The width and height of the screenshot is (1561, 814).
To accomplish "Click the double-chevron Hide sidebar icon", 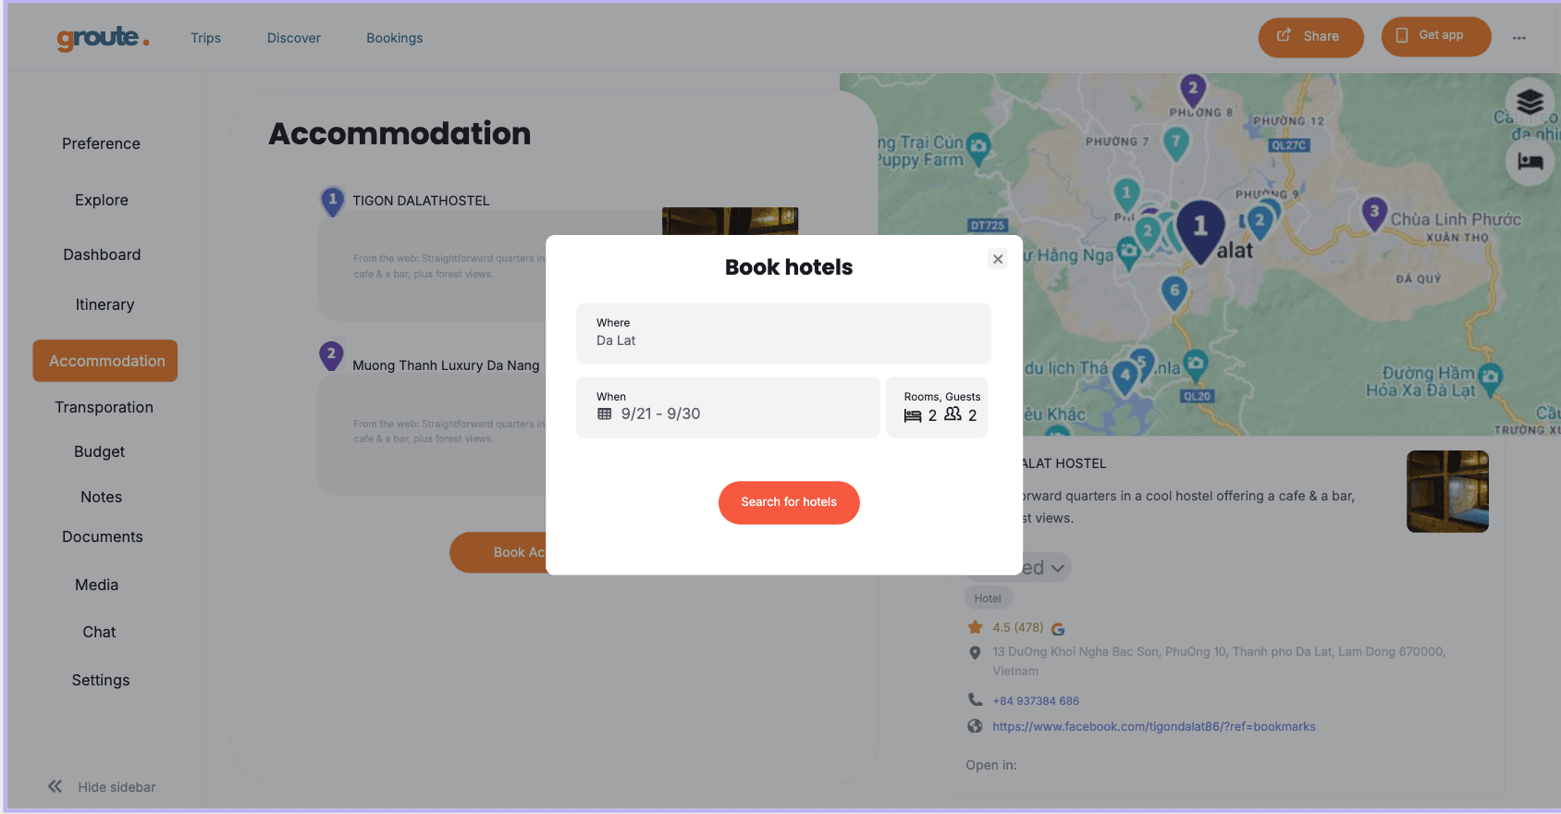I will click(55, 786).
